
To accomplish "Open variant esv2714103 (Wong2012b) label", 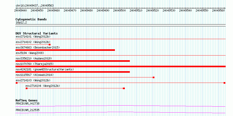I will point(33,80).
